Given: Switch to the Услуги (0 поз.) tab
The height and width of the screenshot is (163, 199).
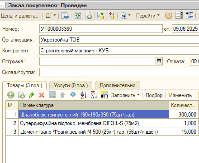Looking at the screenshot, I should point(71,85).
